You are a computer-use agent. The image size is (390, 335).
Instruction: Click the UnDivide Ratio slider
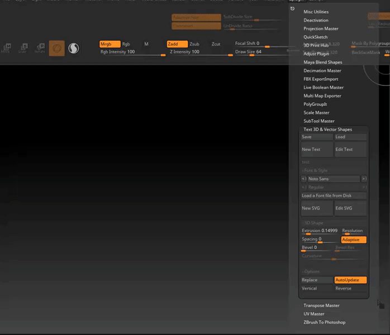(250, 27)
